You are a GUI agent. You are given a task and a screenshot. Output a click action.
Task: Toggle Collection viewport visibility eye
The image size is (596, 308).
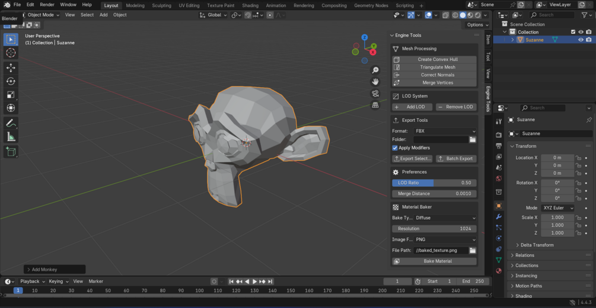[581, 32]
